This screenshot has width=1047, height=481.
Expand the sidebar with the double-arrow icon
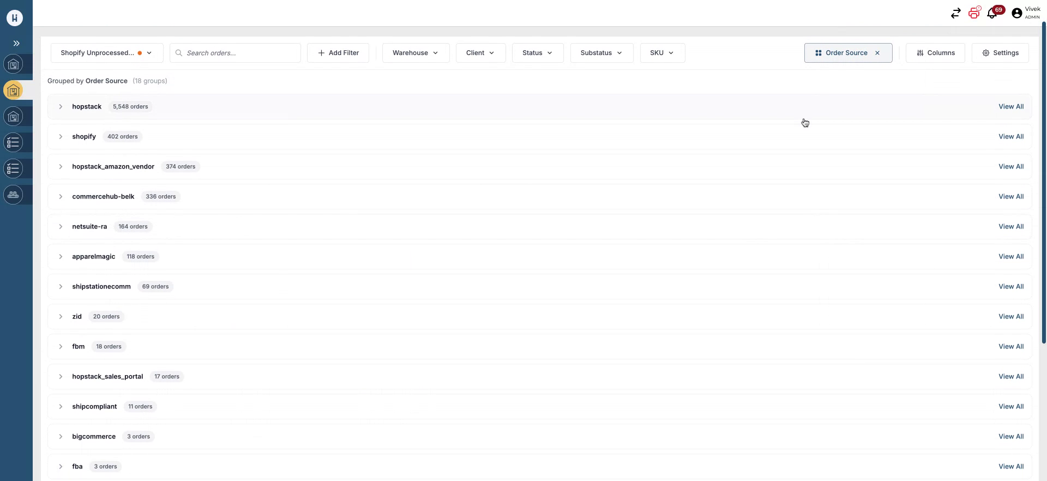point(16,43)
